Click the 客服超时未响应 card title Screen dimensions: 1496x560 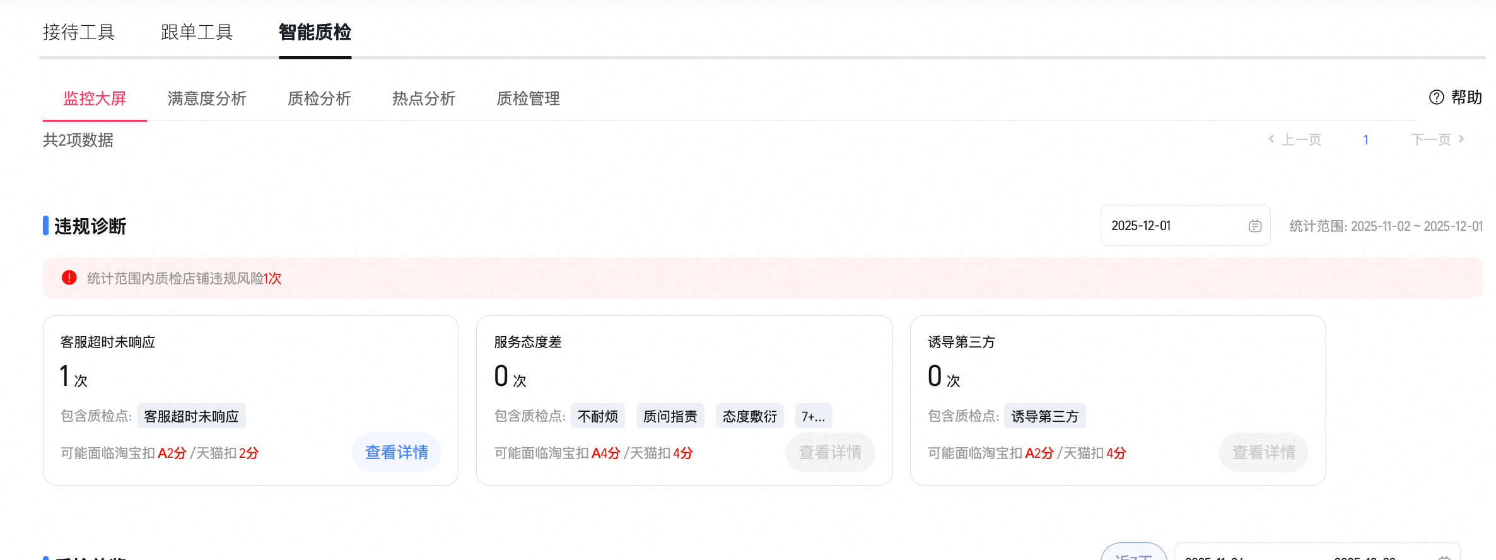tap(108, 342)
